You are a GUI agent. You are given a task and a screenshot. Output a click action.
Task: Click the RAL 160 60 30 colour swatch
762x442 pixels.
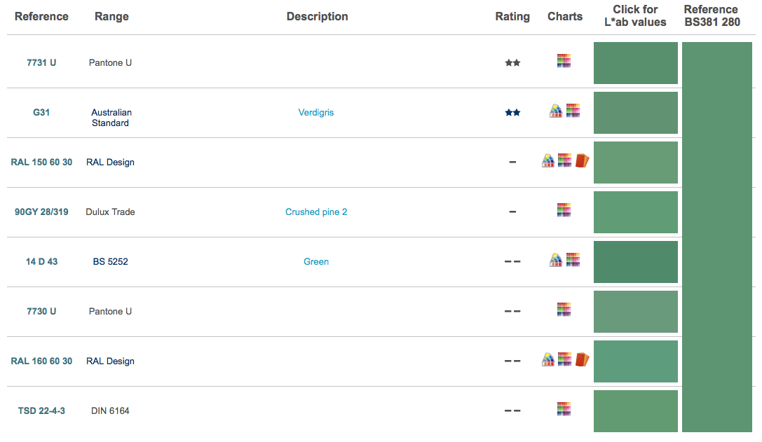pos(635,361)
